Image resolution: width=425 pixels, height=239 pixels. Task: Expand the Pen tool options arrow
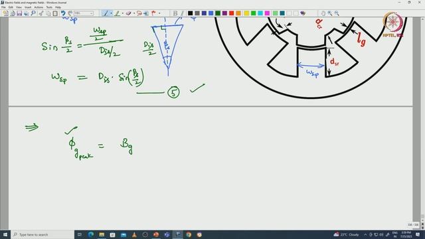click(x=111, y=13)
